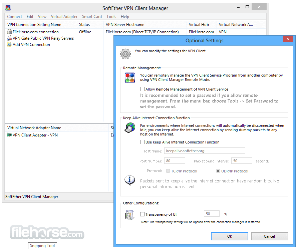Viewport: 298px width, 249px height.
Task: Check Use Keep Alive Internet Connection Function
Action: (x=142, y=142)
